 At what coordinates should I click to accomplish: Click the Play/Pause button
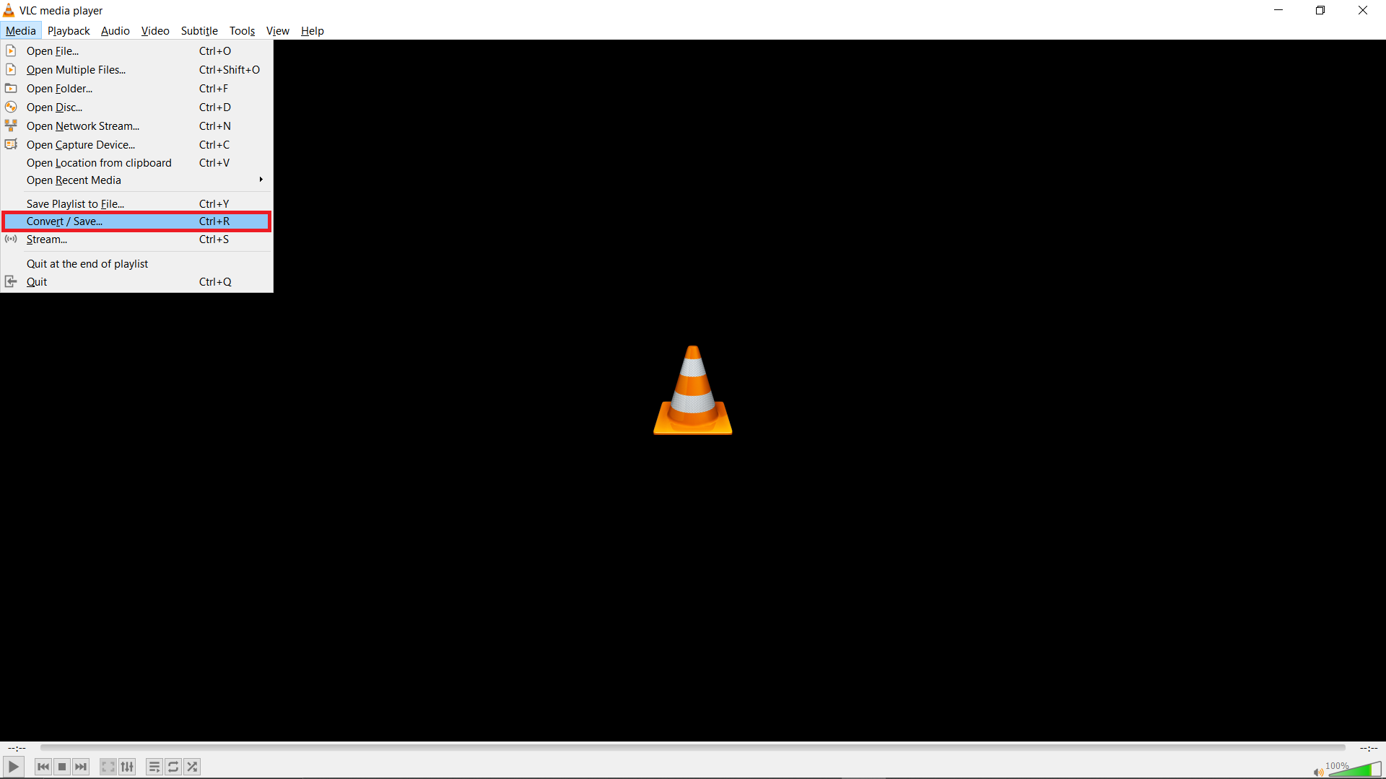(13, 767)
